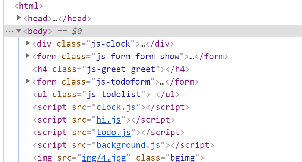Expand the js-clock div node
The image size is (302, 162).
point(28,43)
